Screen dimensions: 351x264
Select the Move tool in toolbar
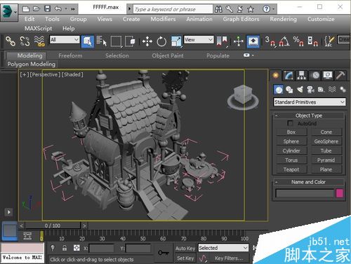pos(147,41)
